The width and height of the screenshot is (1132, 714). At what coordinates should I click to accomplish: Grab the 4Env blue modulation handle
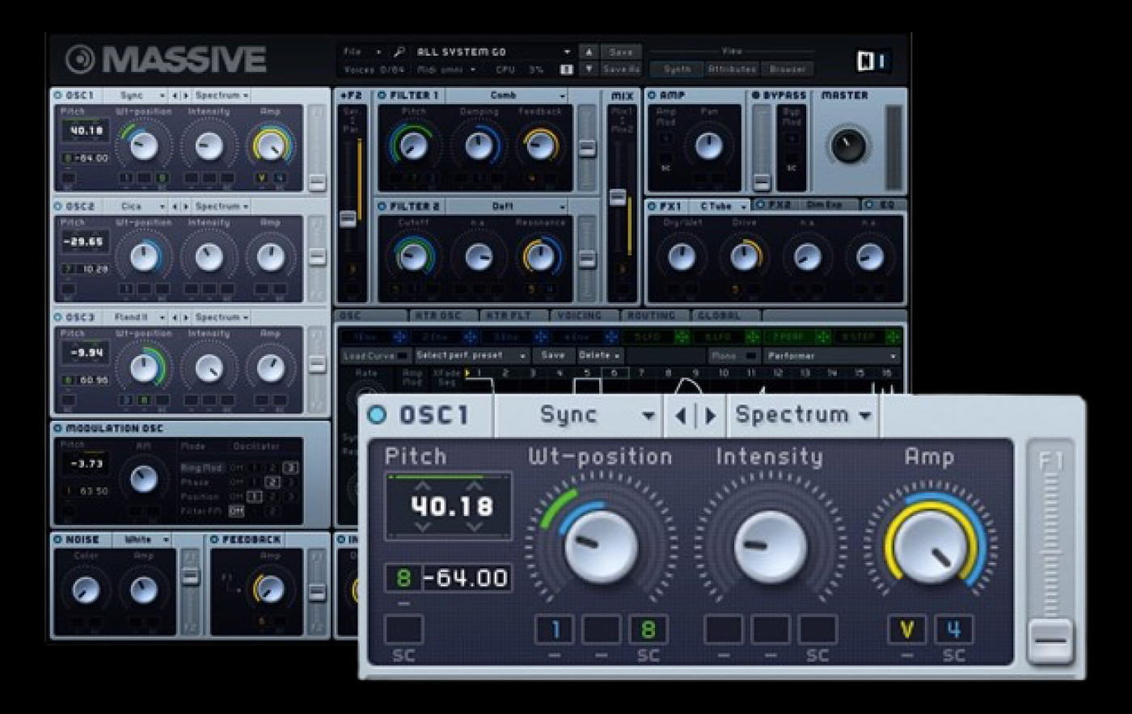click(x=611, y=337)
